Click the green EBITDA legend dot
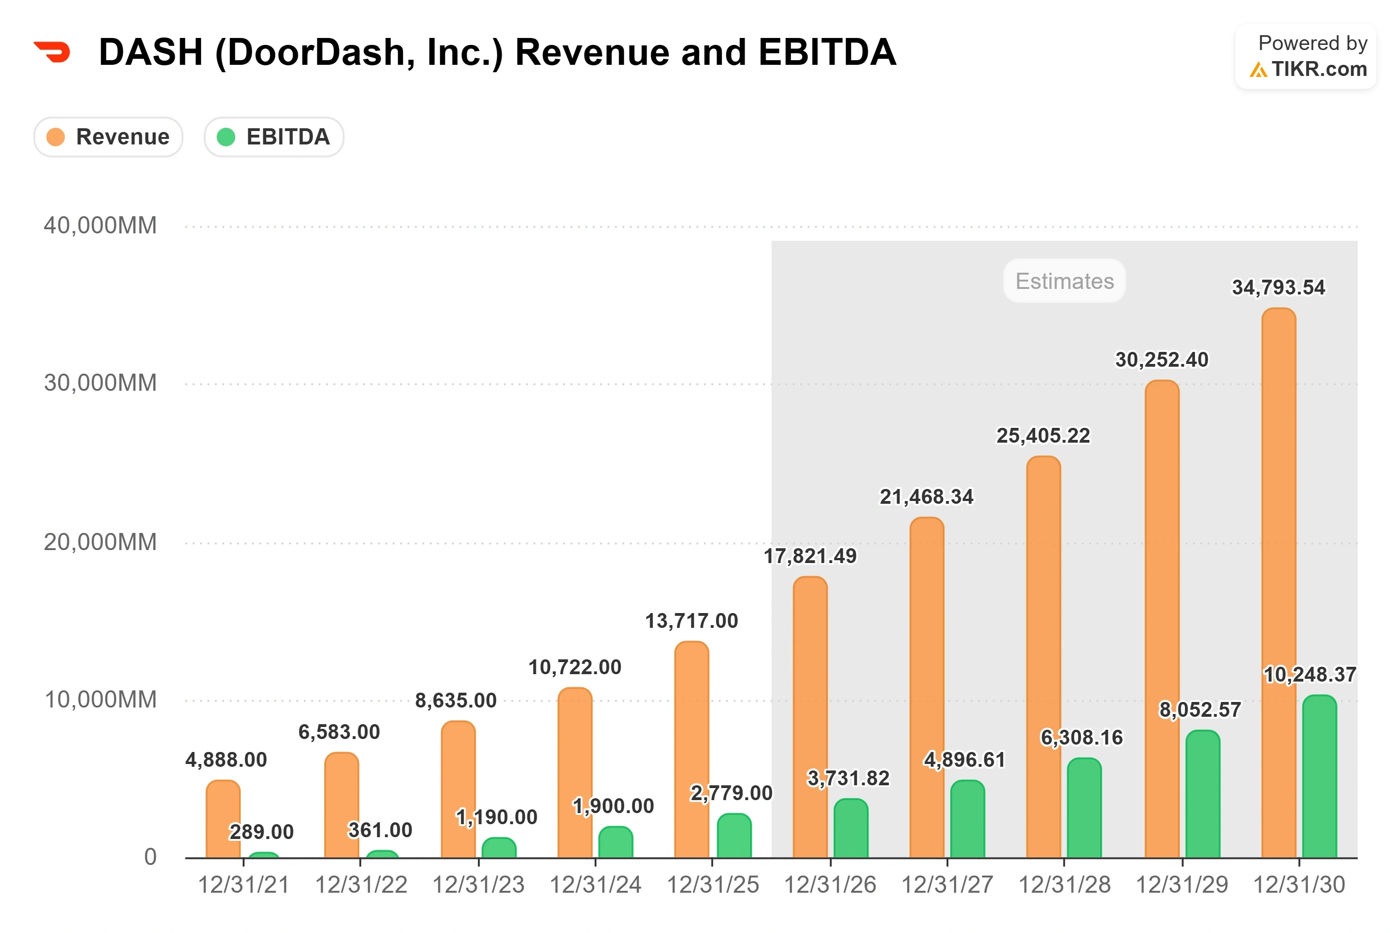1400x933 pixels. 226,137
